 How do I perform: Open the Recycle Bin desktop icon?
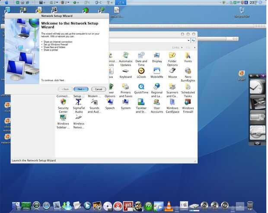pos(242,12)
